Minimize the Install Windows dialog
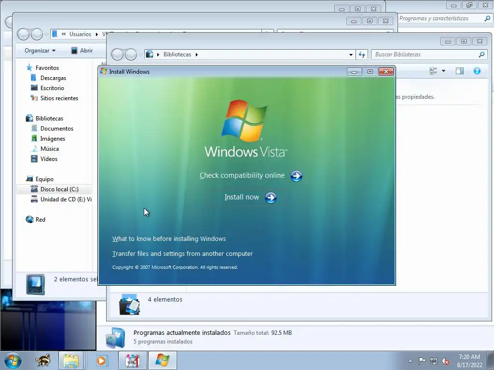Image resolution: width=494 pixels, height=370 pixels. (x=354, y=72)
